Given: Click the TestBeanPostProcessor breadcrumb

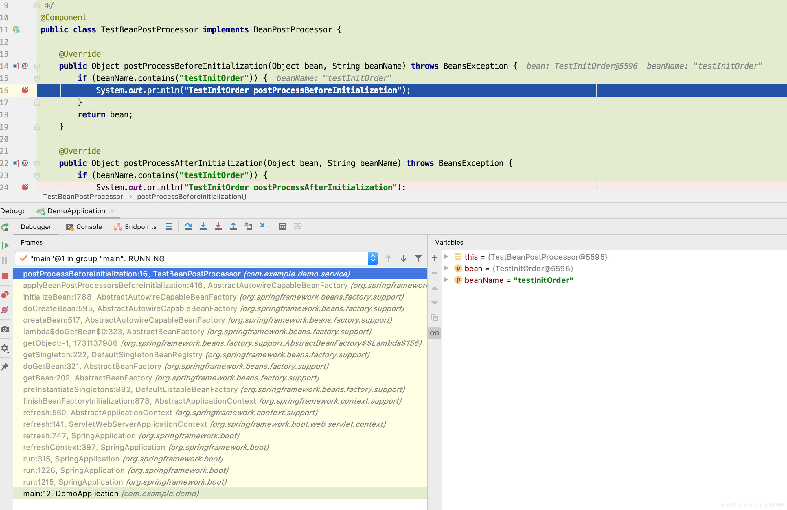Looking at the screenshot, I should 83,197.
